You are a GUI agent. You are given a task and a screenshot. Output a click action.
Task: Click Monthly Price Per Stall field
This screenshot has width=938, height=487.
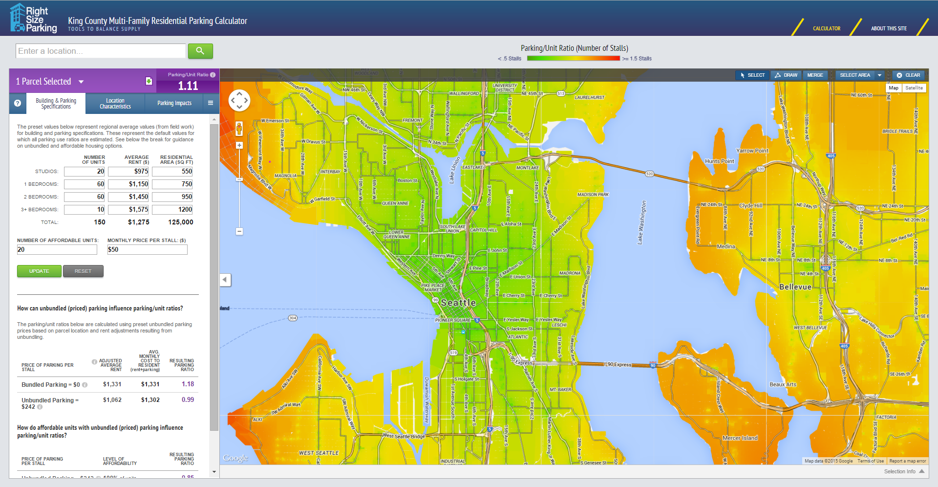(x=148, y=249)
